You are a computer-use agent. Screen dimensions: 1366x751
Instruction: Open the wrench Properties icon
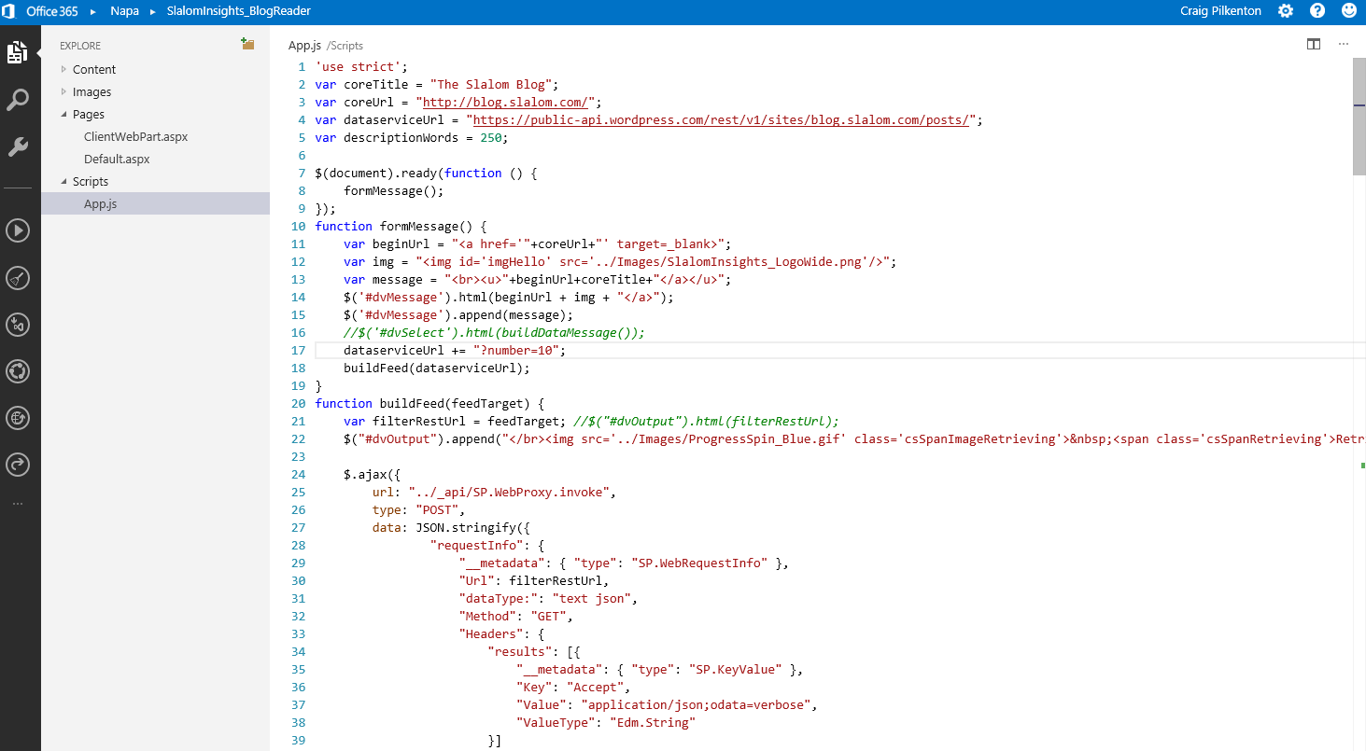point(17,147)
